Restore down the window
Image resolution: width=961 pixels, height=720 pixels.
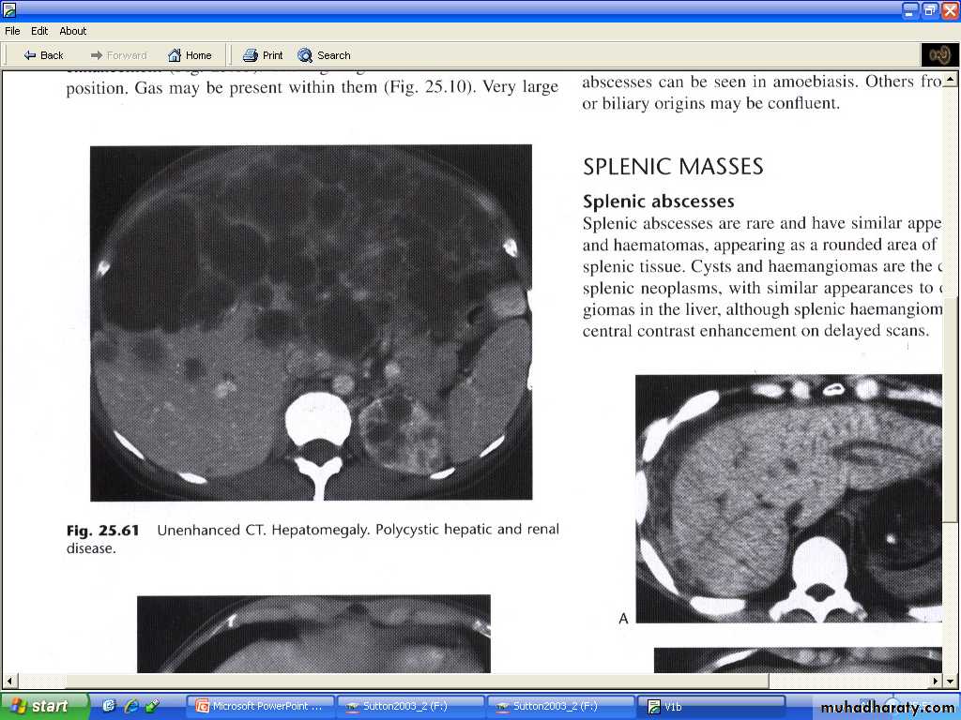tap(930, 10)
